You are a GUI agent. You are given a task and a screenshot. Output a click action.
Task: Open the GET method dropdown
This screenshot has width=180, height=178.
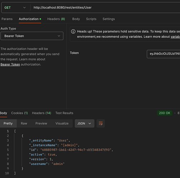15,7
